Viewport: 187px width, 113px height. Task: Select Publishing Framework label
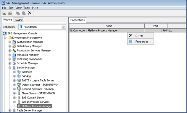tap(29, 59)
